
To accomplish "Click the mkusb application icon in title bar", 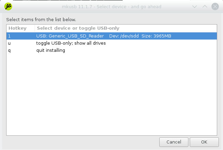I will tap(9, 6).
